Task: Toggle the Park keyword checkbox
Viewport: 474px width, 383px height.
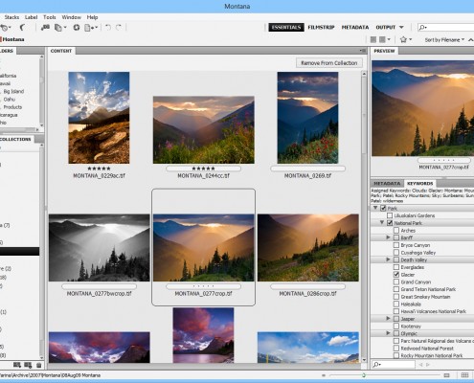Action: click(383, 209)
